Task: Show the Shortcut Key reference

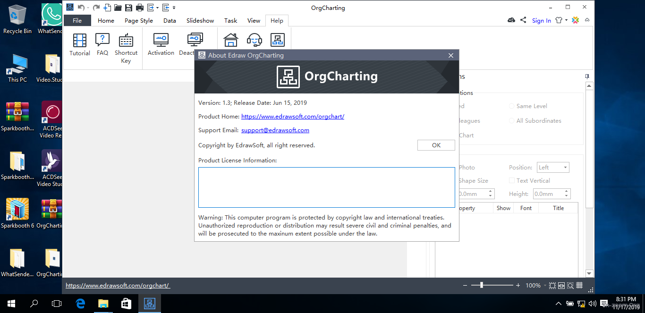Action: (x=126, y=48)
